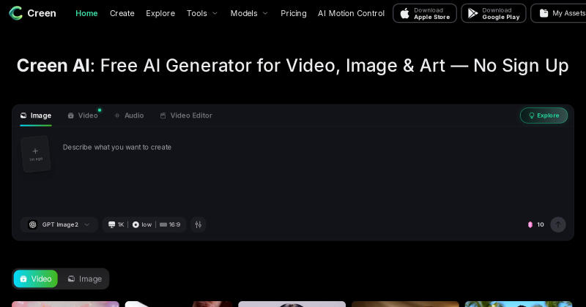Open the Pricing page
The width and height of the screenshot is (586, 307).
(294, 13)
